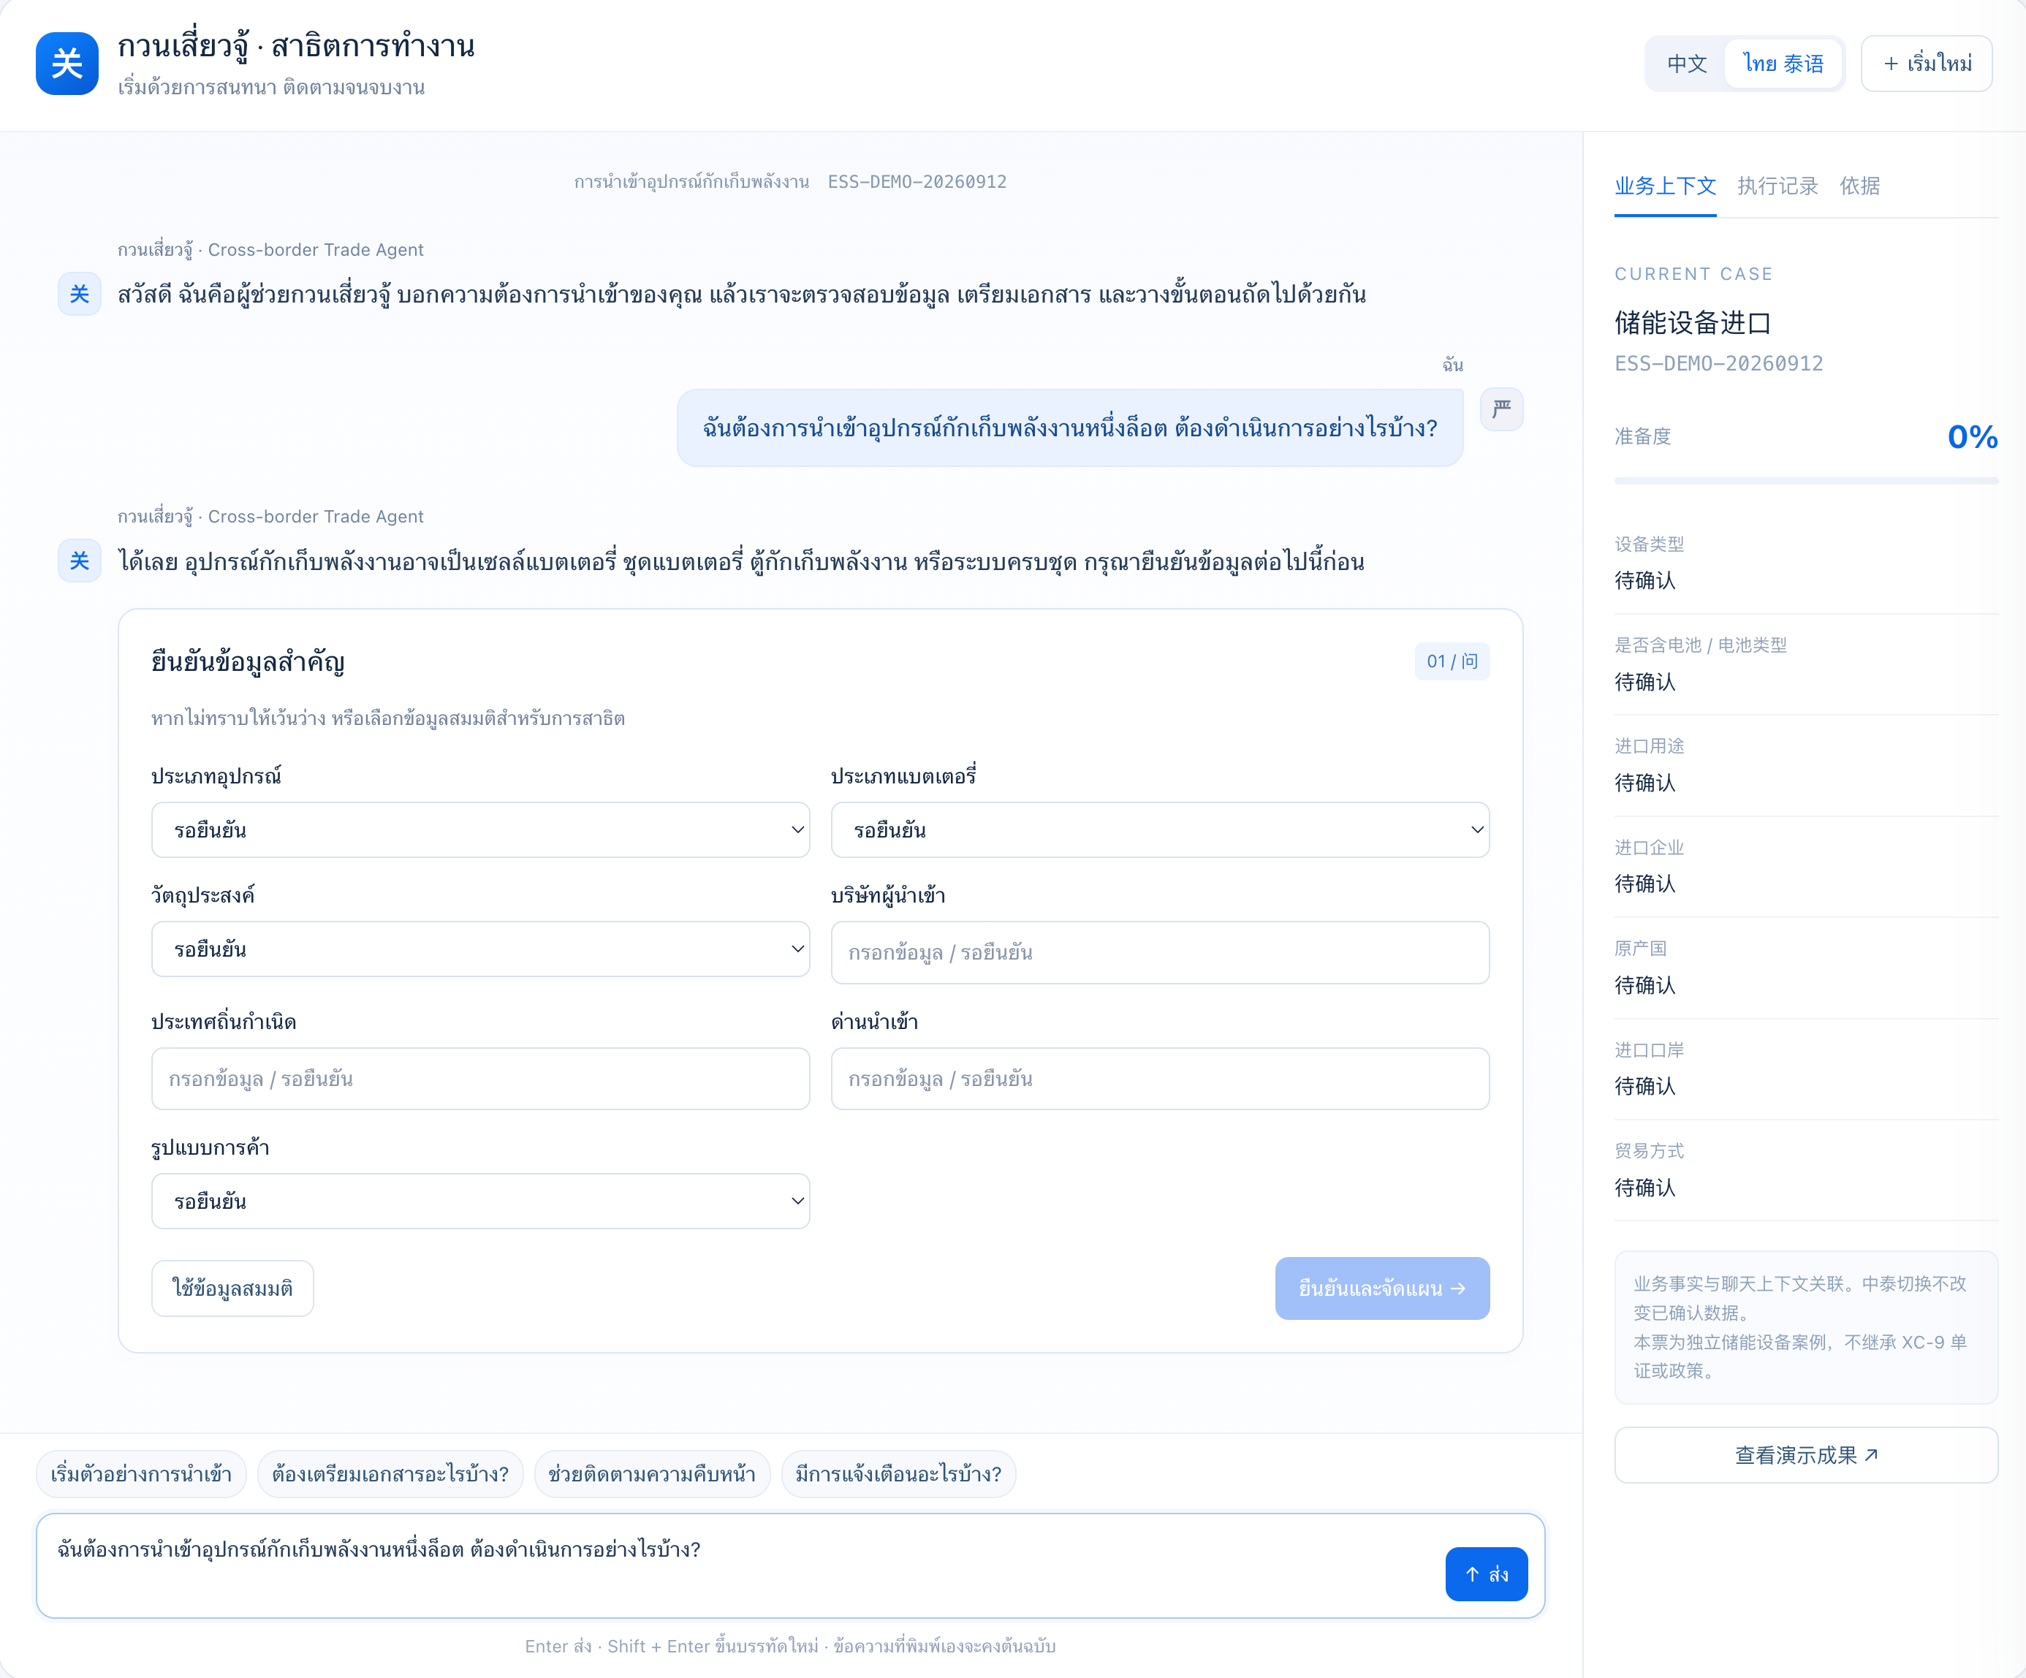
Task: Start a new session with เริ่มใหม่
Action: pyautogui.click(x=1926, y=64)
